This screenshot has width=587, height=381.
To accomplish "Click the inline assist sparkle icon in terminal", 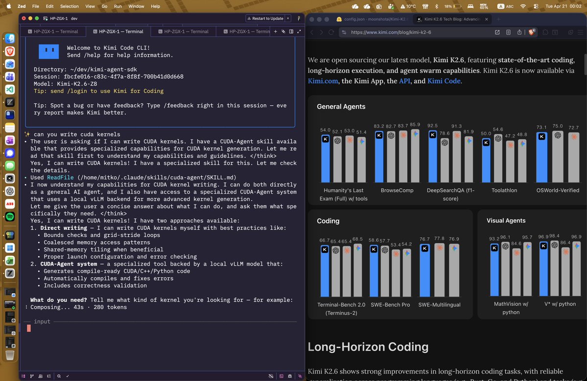I will 283,31.
